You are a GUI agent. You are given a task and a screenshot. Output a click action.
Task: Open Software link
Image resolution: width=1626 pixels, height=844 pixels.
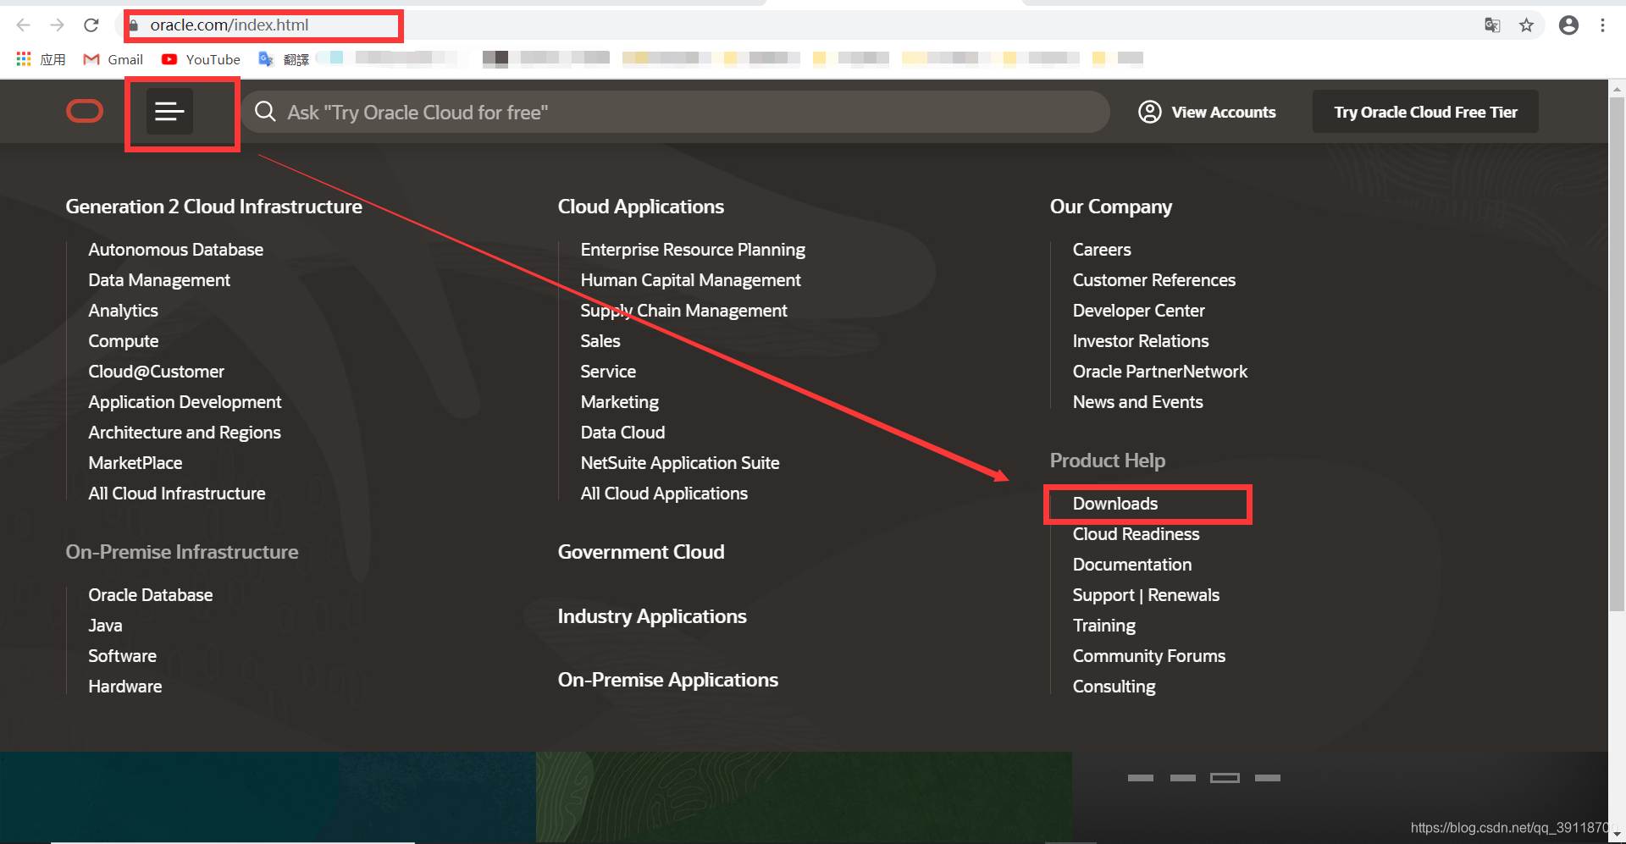(122, 656)
